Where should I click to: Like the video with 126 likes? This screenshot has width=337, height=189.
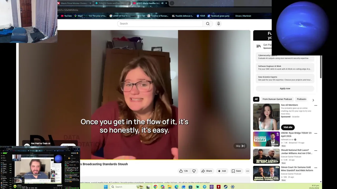pos(184,171)
